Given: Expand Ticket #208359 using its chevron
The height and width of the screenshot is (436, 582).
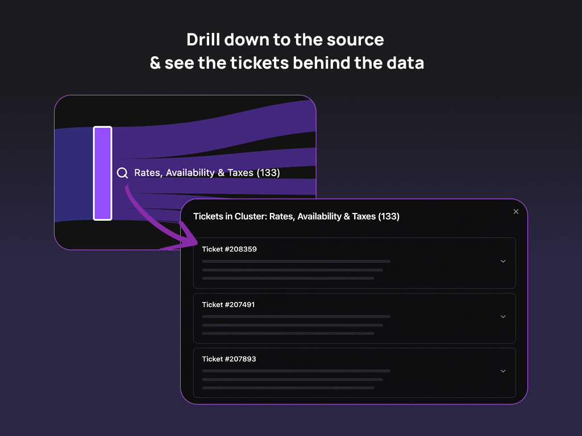Looking at the screenshot, I should [503, 261].
